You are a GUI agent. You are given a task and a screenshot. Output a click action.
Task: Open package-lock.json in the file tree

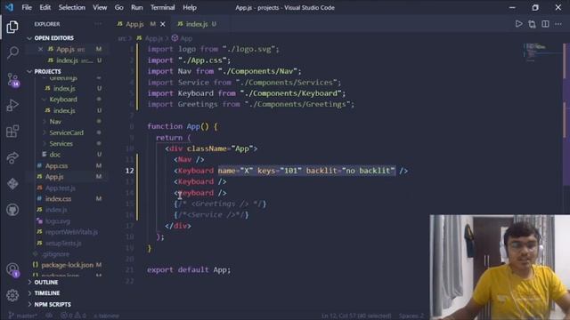tap(67, 265)
